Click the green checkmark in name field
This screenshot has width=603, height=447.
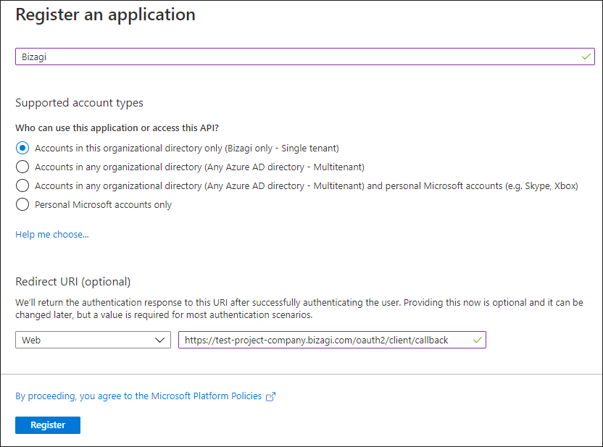pyautogui.click(x=586, y=57)
